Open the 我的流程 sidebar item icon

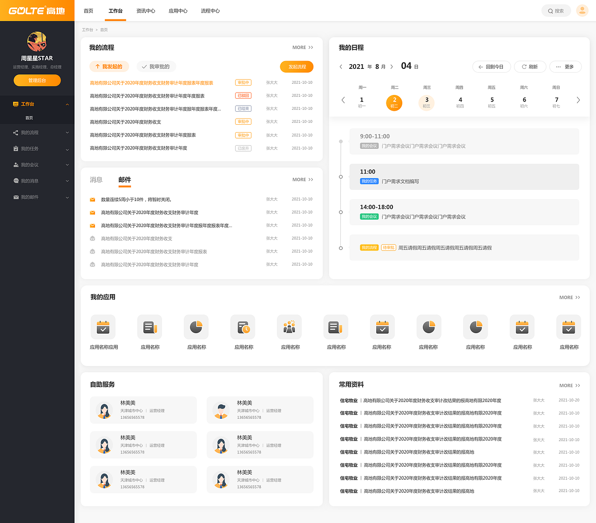coord(16,133)
